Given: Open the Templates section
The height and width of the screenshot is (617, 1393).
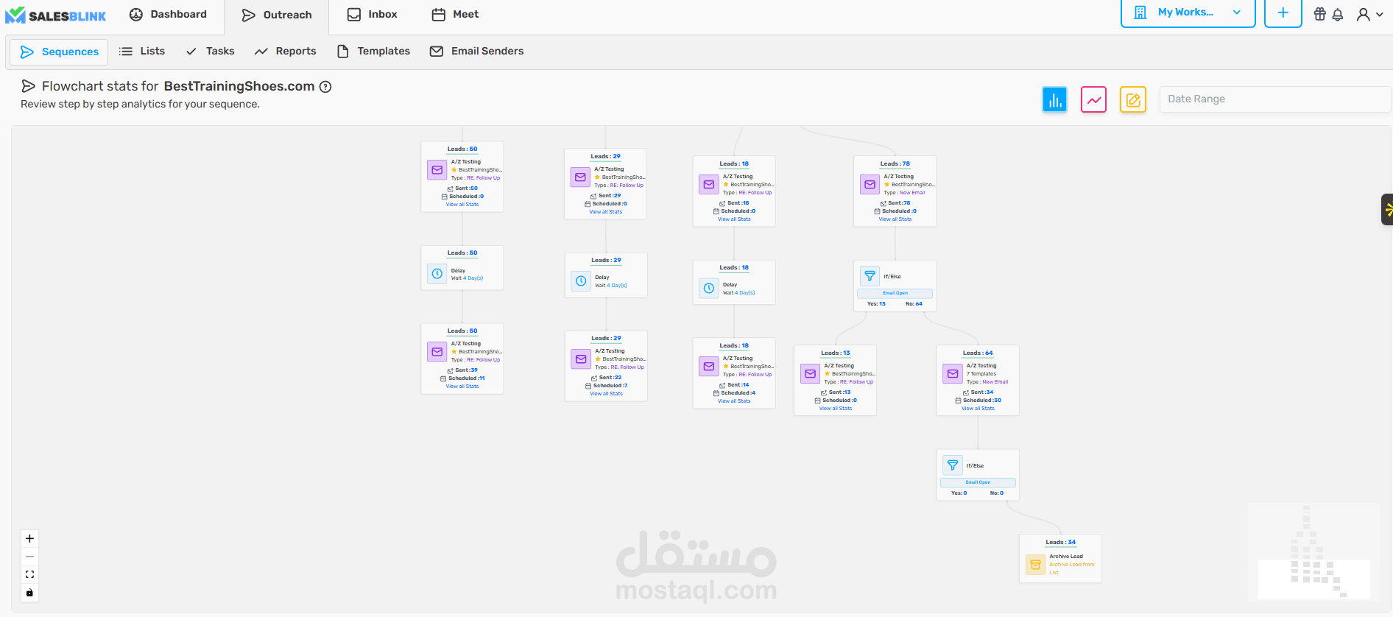Looking at the screenshot, I should pos(373,52).
